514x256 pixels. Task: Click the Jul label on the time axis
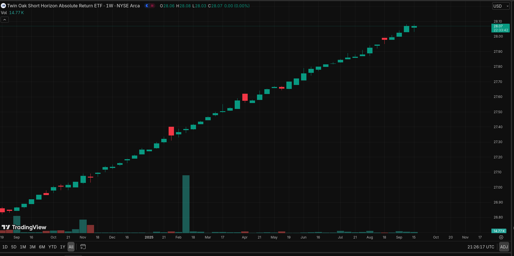tap(340, 237)
